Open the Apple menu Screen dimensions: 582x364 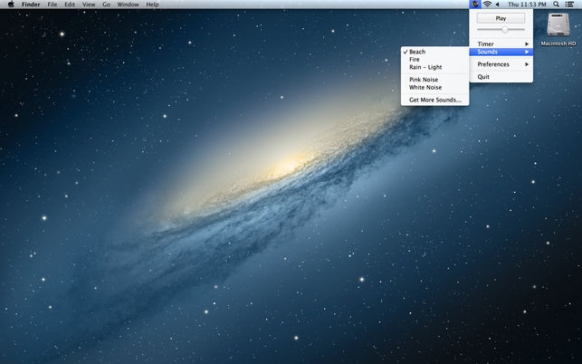coord(9,5)
